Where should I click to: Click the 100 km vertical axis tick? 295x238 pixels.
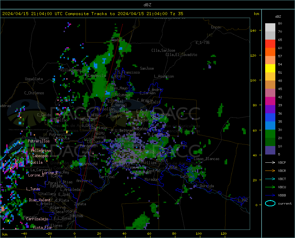[x=253, y=80]
